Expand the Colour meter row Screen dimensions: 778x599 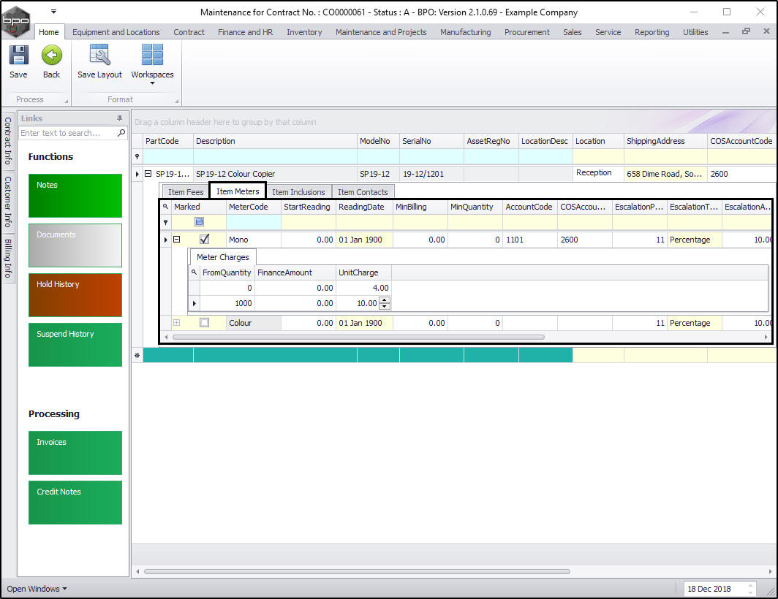176,323
